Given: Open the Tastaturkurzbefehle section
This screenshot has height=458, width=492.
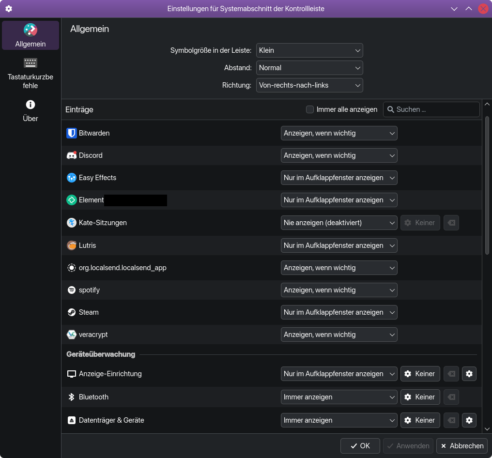Looking at the screenshot, I should 31,73.
